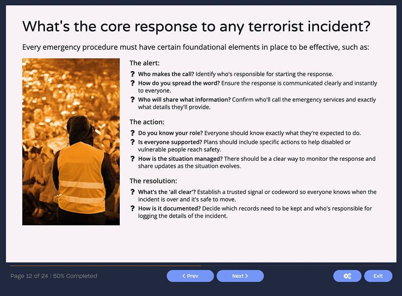402x296 pixels.
Task: Select the question icon next to 'Is everyone supported?'
Action: 133,142
